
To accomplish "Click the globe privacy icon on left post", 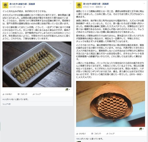I will (x=24, y=7).
